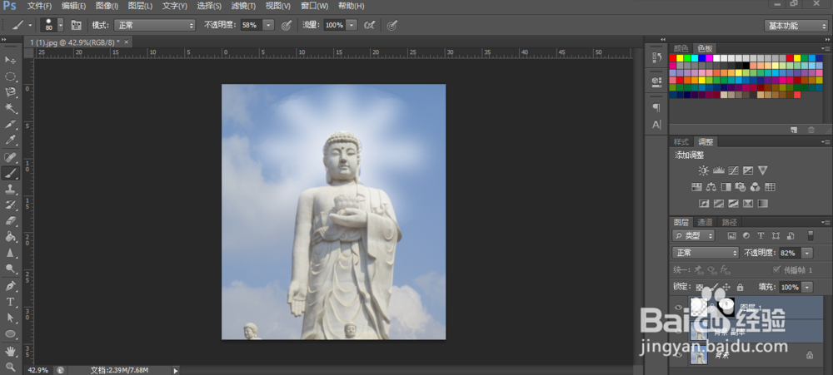Switch to the 路径 tab
Screen dimensions: 833x375
point(730,222)
